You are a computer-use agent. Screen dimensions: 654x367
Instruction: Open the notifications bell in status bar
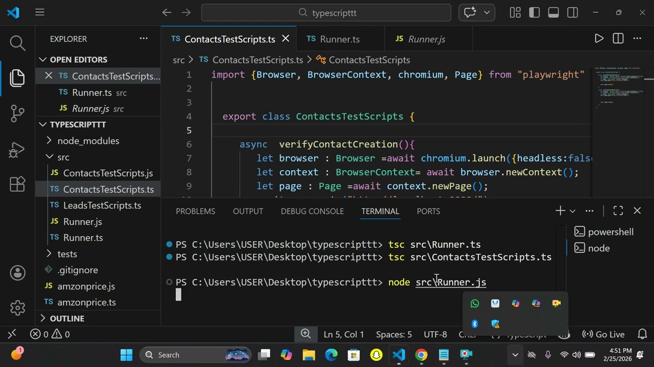pyautogui.click(x=643, y=334)
